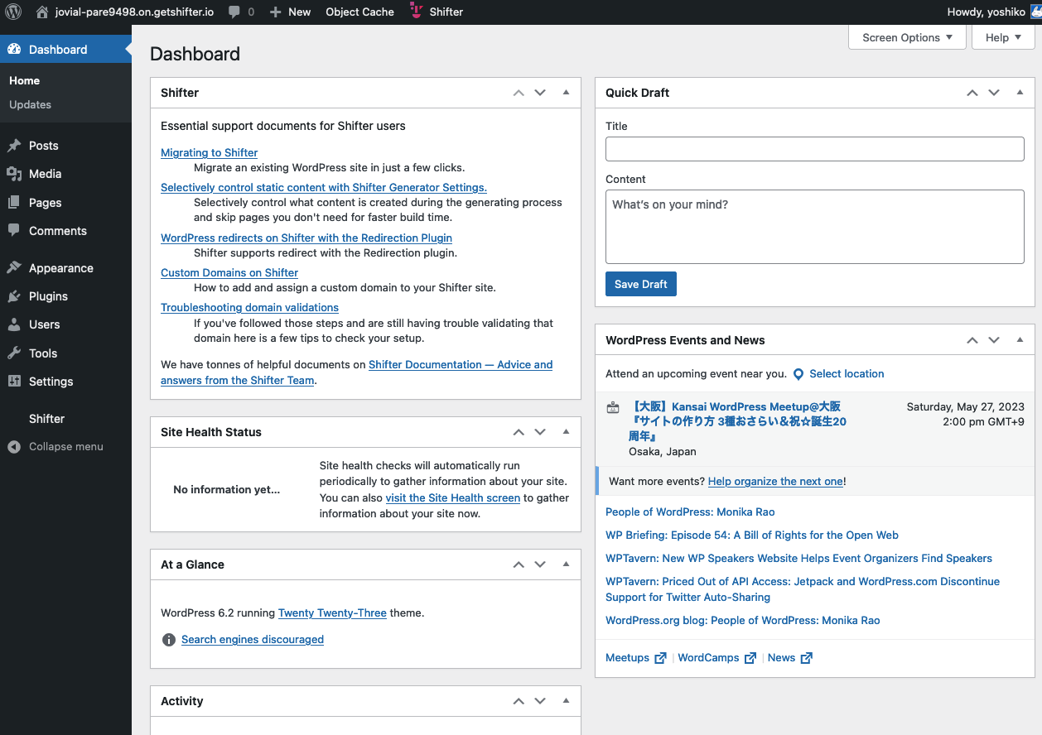
Task: Move the At a Glance widget down
Action: tap(540, 564)
